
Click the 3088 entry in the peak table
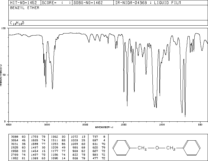point(14,136)
